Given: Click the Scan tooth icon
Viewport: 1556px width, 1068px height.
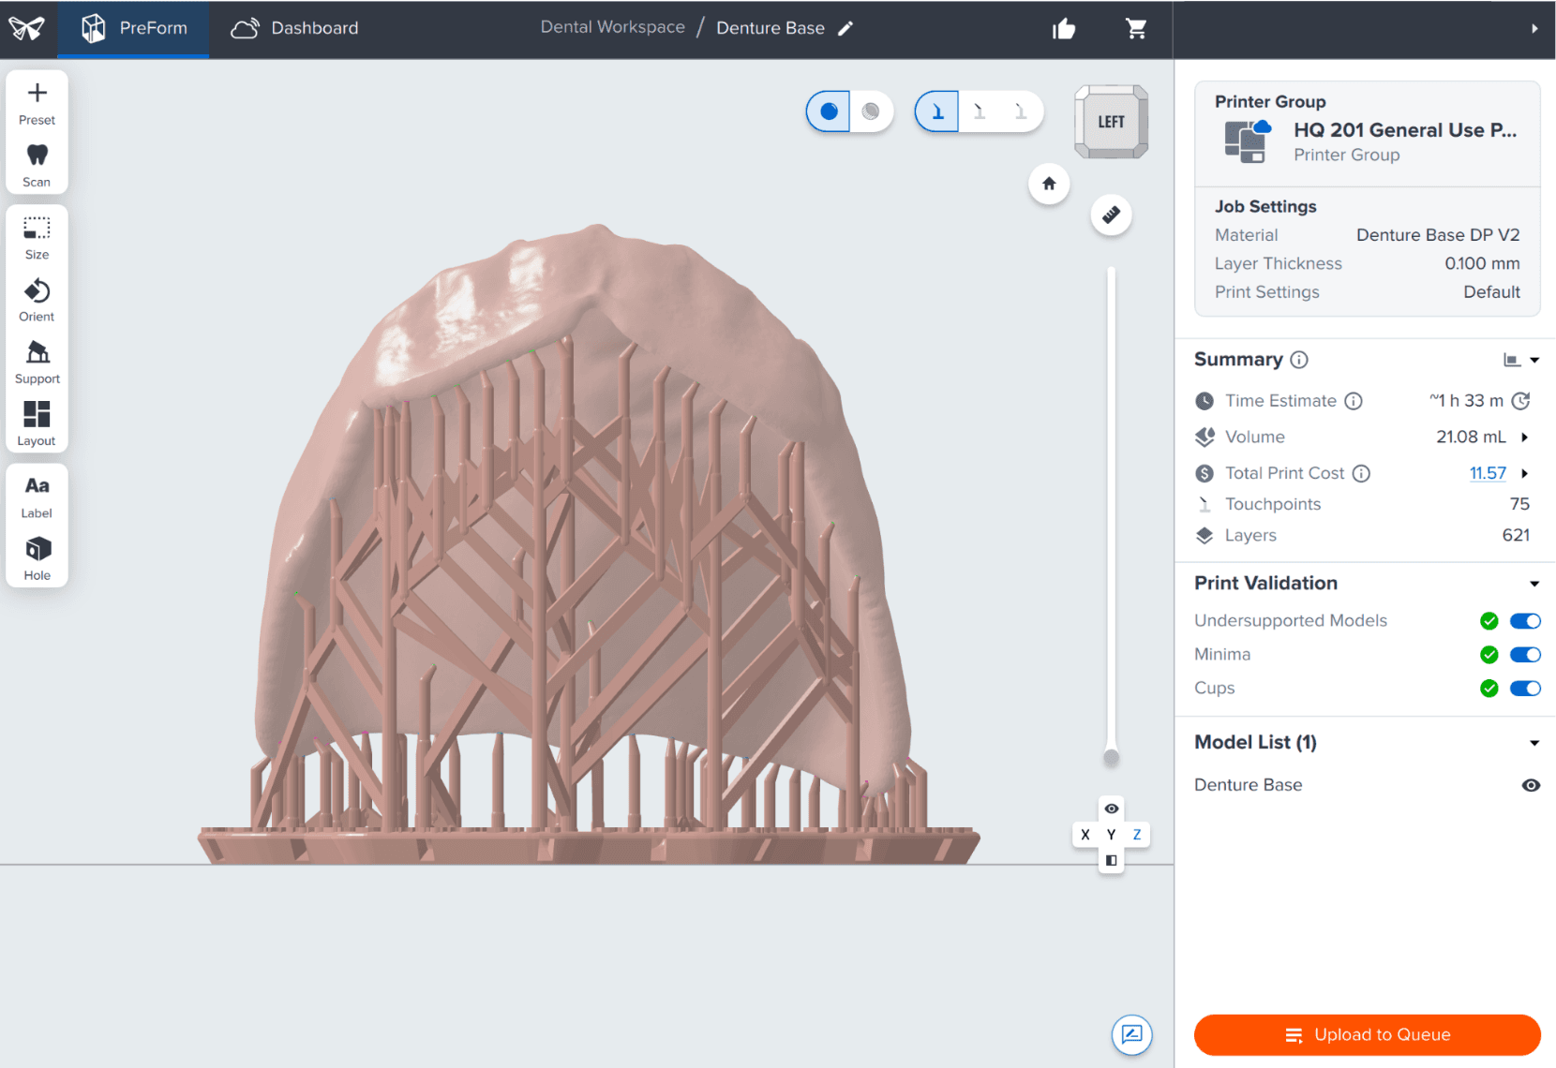Looking at the screenshot, I should 37,156.
